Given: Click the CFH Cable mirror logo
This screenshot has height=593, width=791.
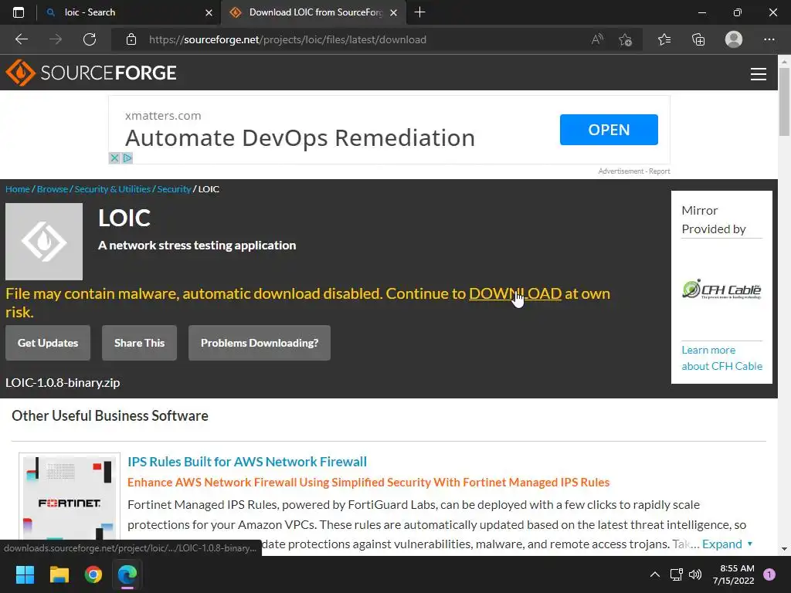Looking at the screenshot, I should point(721,290).
